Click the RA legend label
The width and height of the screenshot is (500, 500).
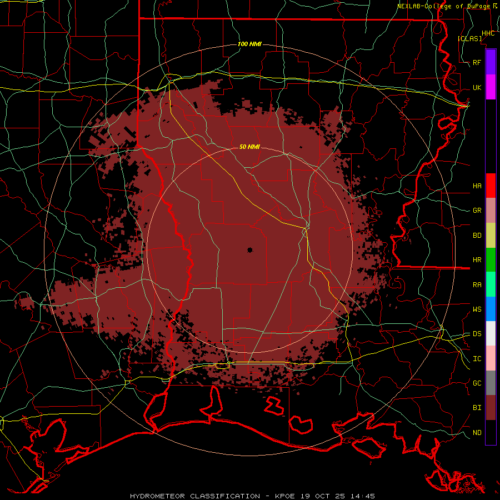click(x=477, y=285)
